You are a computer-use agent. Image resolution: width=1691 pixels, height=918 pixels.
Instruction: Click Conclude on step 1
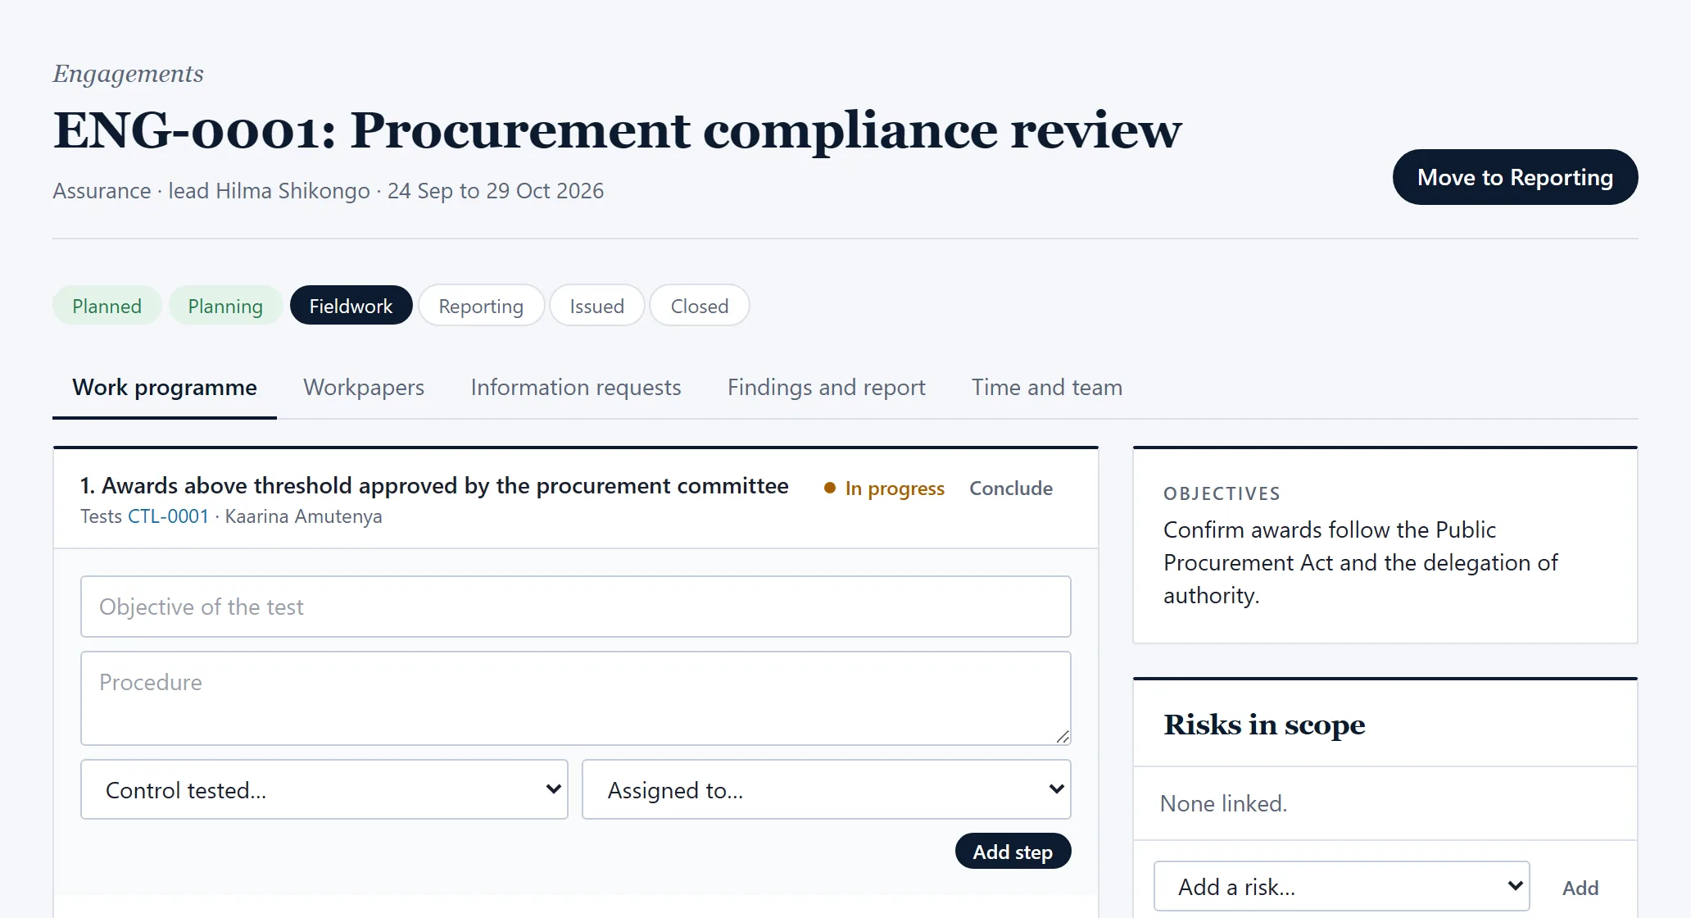click(x=1011, y=488)
